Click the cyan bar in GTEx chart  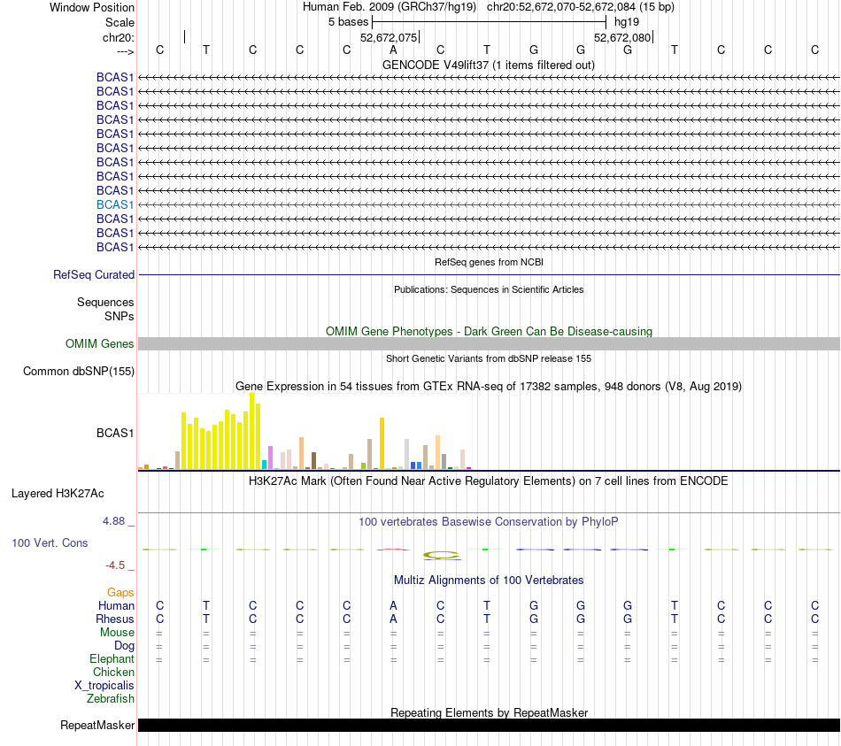click(x=264, y=465)
